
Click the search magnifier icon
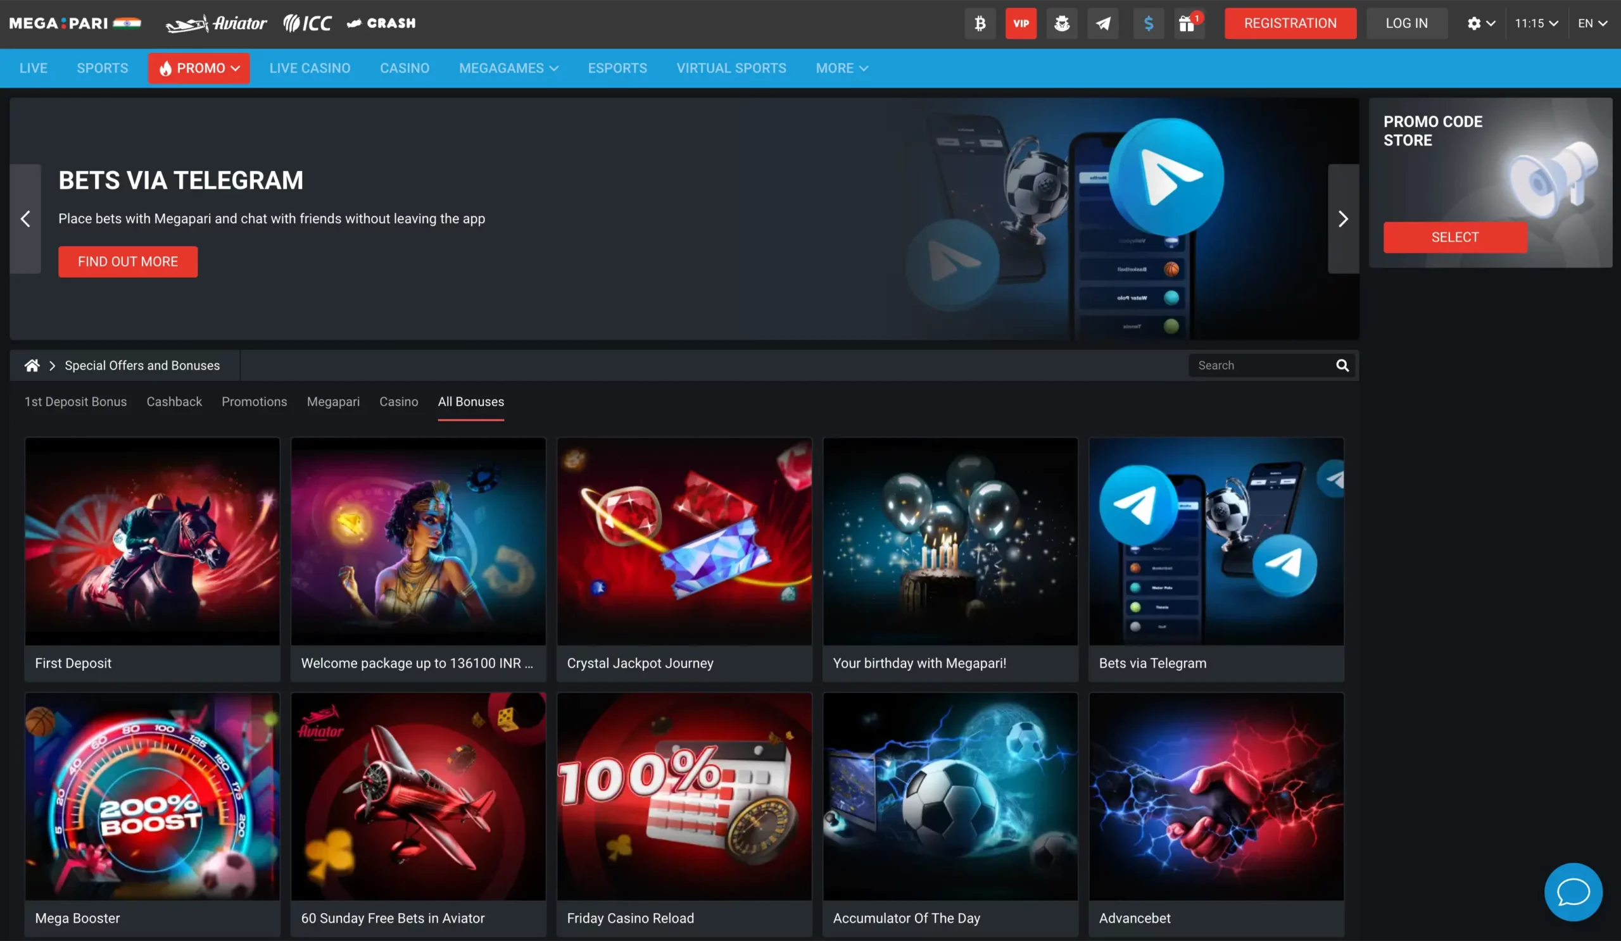pyautogui.click(x=1342, y=365)
